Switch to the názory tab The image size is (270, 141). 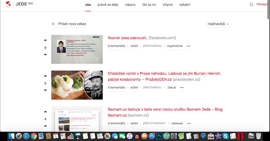pyautogui.click(x=130, y=5)
